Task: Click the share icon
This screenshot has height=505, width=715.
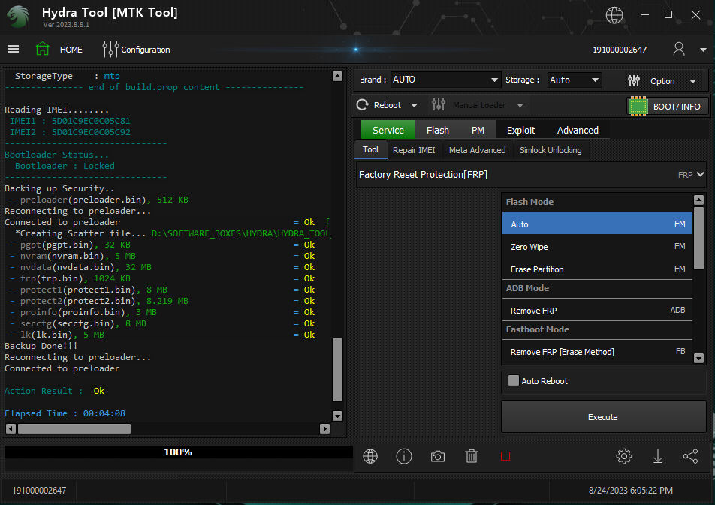Action: (690, 456)
